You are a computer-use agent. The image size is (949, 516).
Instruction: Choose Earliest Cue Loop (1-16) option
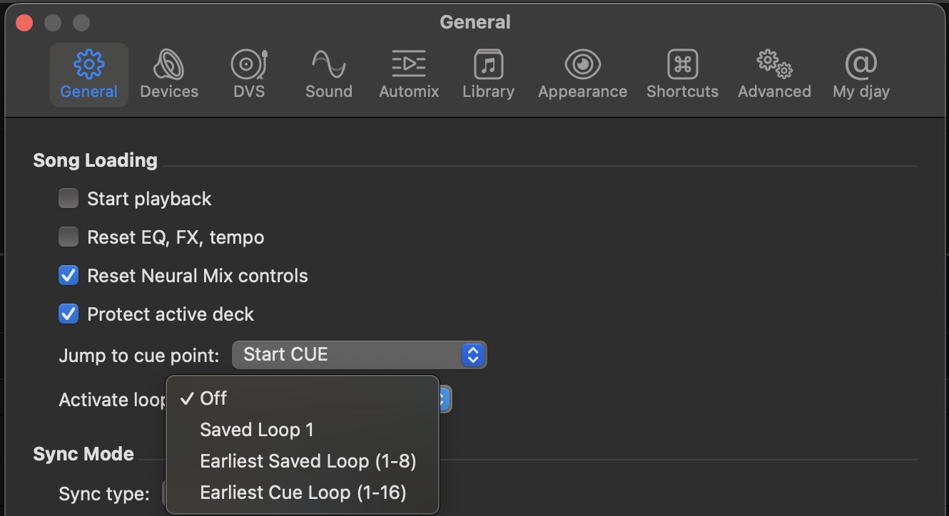303,492
